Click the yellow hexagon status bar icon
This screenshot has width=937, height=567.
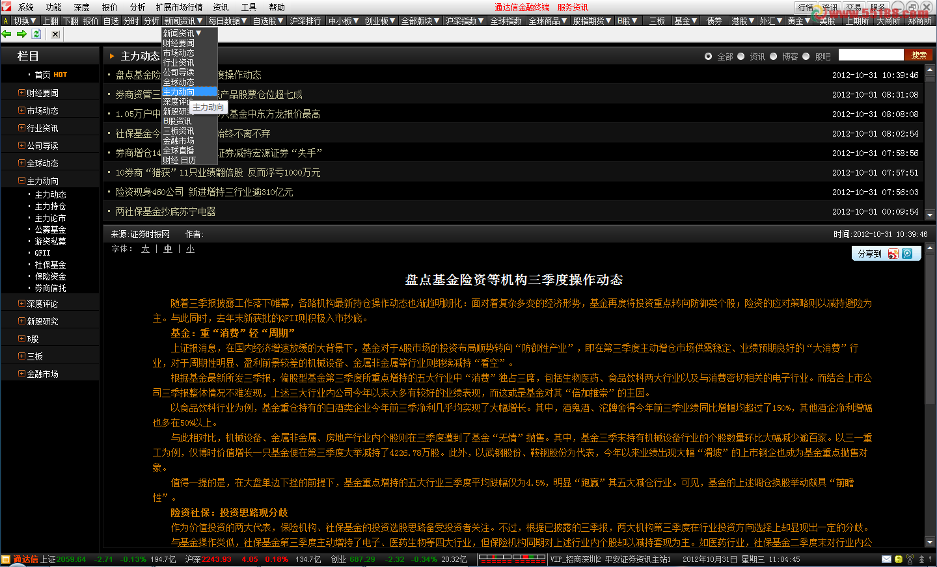(x=899, y=559)
